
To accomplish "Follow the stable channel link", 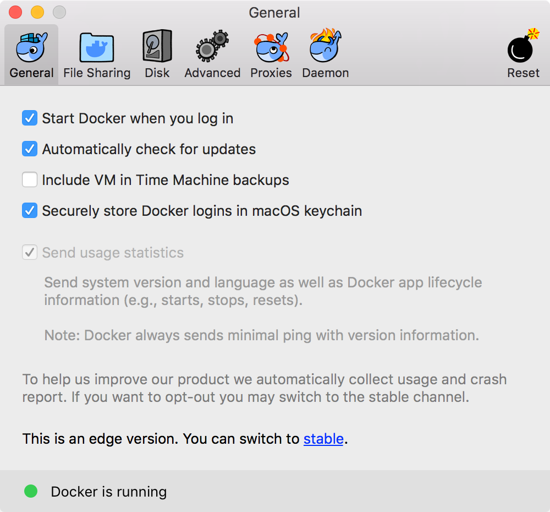I will click(323, 439).
